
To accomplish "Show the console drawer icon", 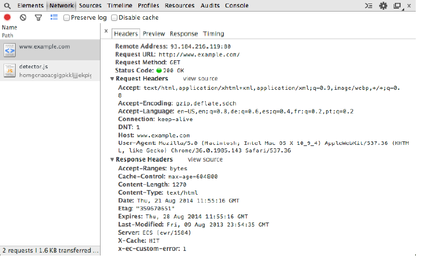I will pyautogui.click(x=369, y=5).
